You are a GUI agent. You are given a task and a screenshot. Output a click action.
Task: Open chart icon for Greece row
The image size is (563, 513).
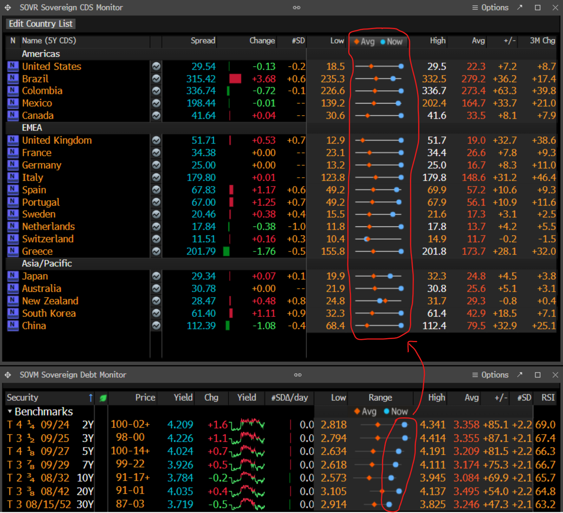point(156,251)
